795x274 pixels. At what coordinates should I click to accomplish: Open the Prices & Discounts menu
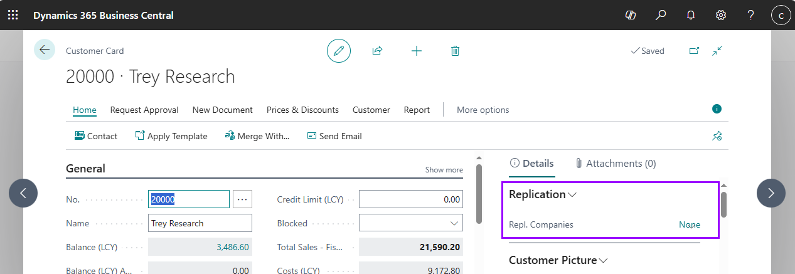302,110
